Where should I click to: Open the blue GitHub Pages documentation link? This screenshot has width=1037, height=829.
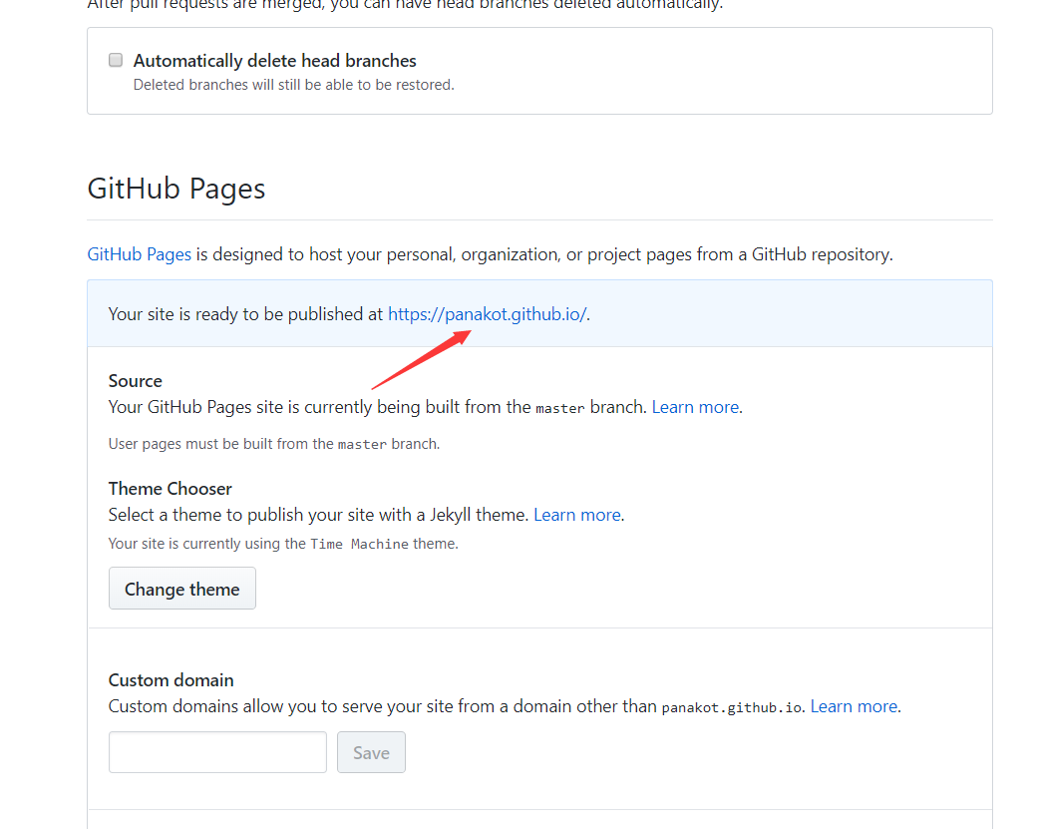[x=139, y=254]
